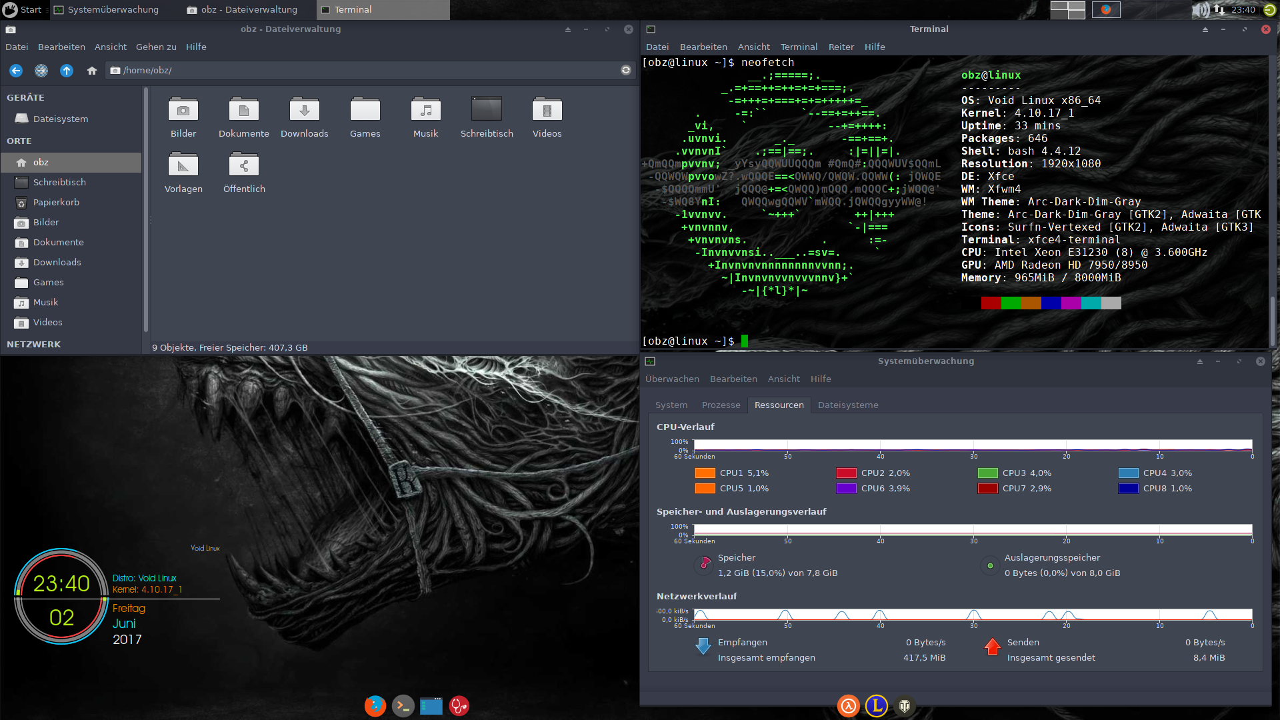1280x720 pixels.
Task: Open the Reiter menu in Terminal
Action: (x=841, y=47)
